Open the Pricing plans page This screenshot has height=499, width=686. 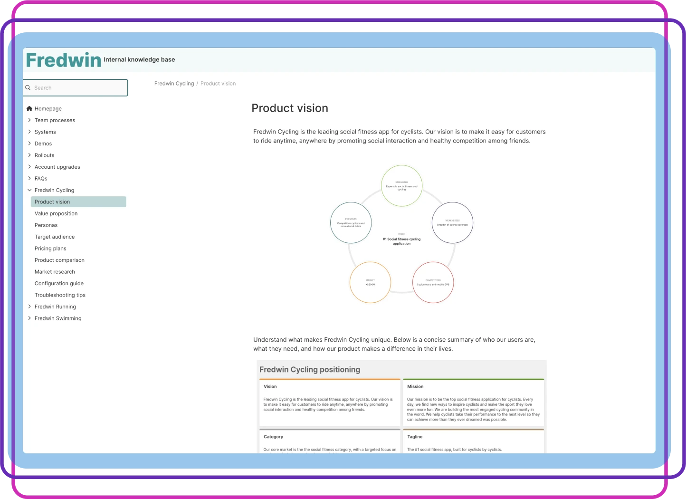[50, 249]
